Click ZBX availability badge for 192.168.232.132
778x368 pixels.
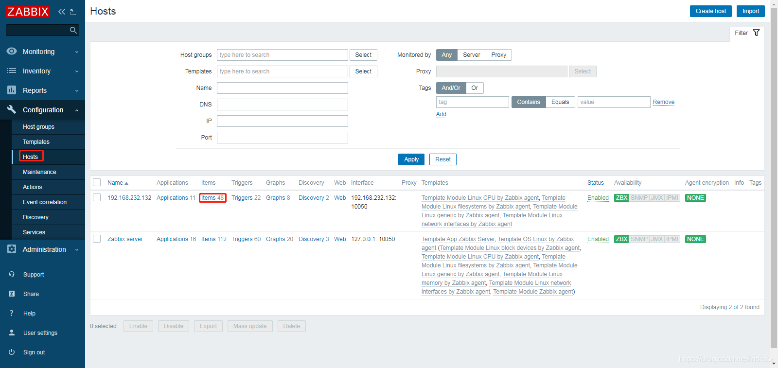click(x=621, y=198)
